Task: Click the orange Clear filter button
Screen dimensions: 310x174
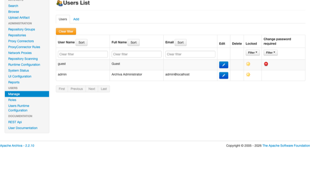Action: click(x=66, y=31)
